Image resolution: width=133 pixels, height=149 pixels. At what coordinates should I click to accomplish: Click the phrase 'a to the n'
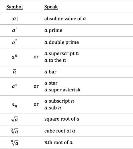[x=55, y=60]
